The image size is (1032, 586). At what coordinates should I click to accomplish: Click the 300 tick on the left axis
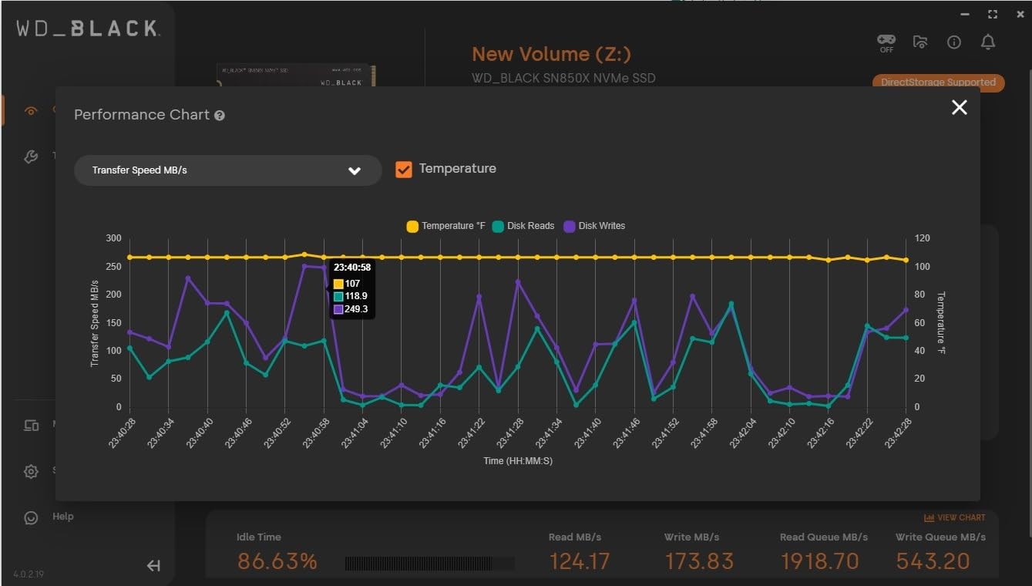[x=113, y=238]
